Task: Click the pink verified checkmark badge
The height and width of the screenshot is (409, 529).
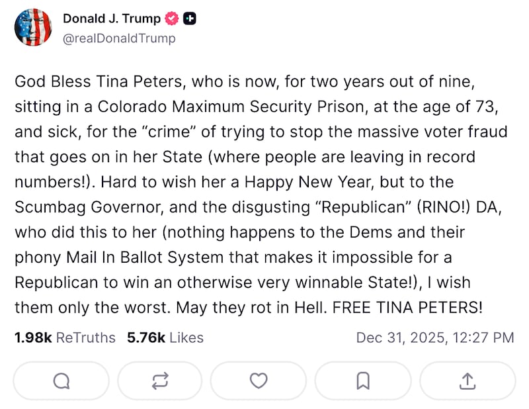Action: click(171, 19)
